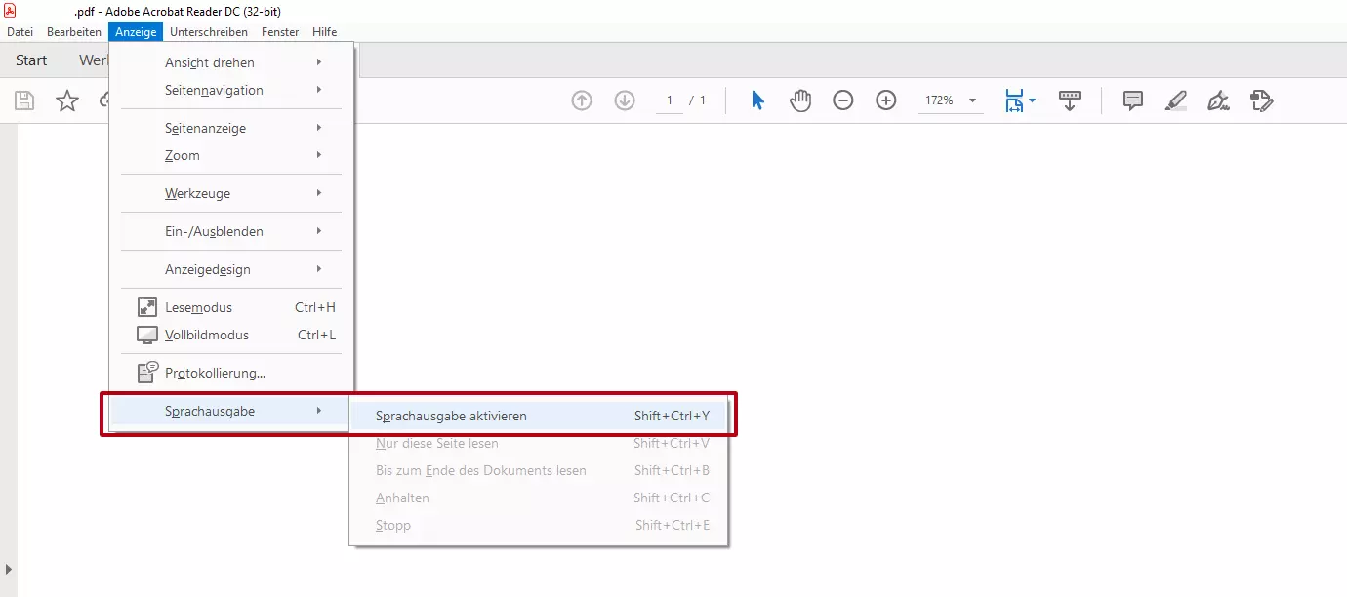This screenshot has width=1347, height=597.
Task: Add a comment note icon
Action: 1133,100
